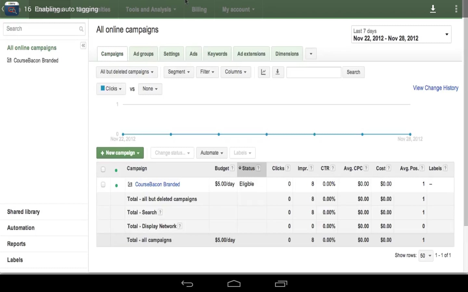Click the Clicks column help icon

(288, 168)
